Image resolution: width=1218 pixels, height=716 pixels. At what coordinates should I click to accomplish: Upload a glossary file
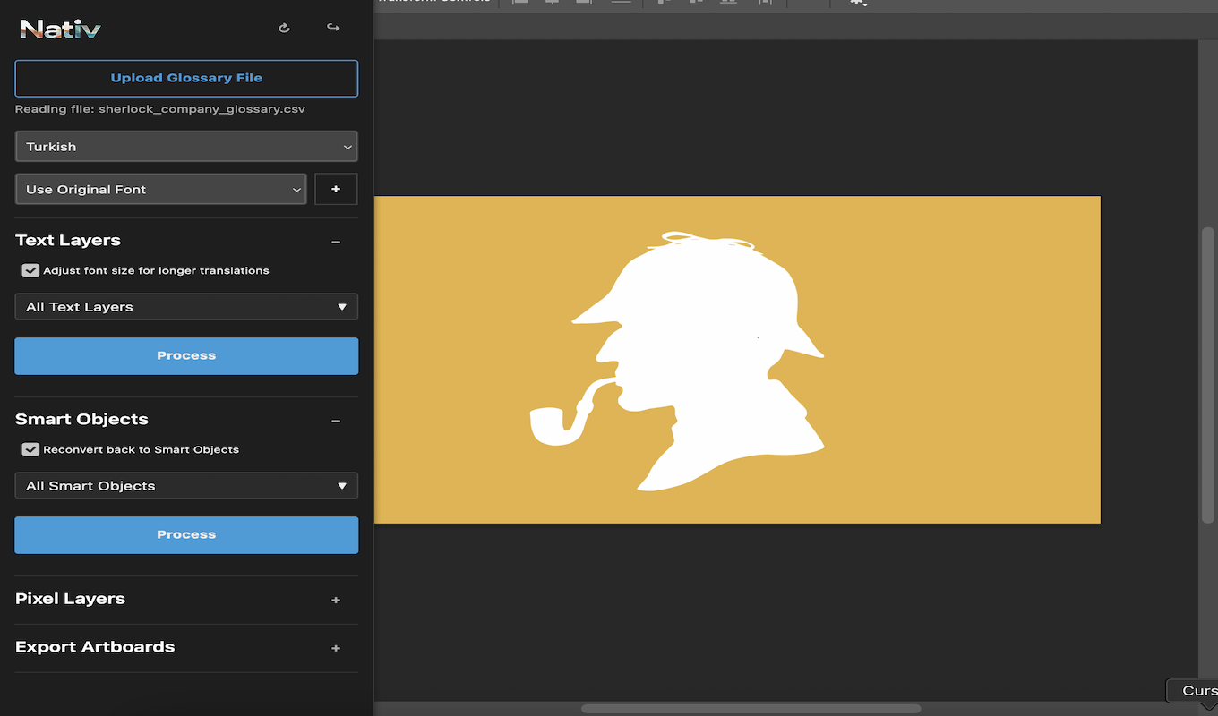[186, 78]
